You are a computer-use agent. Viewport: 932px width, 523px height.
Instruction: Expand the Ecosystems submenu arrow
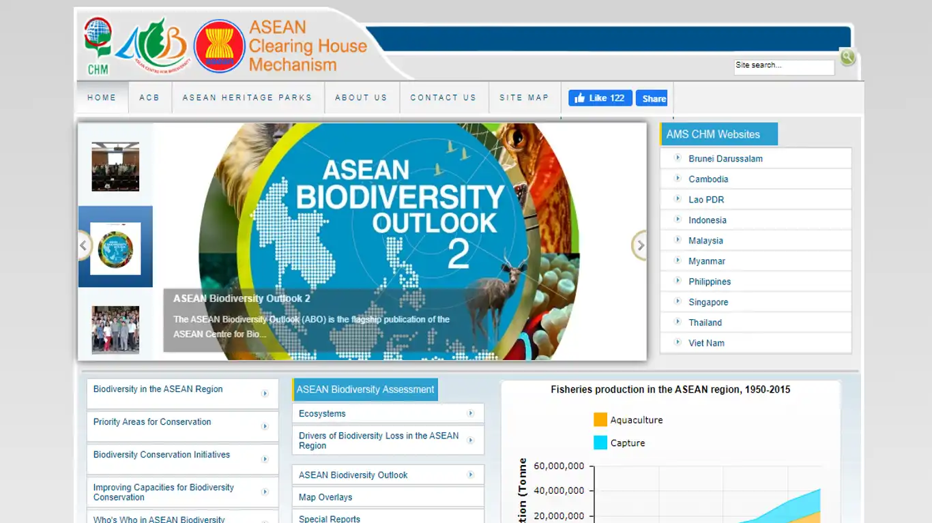[x=470, y=413]
